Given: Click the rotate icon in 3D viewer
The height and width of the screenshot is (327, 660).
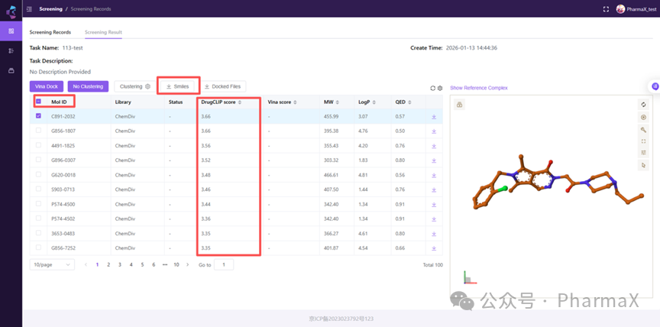Looking at the screenshot, I should click(x=643, y=105).
